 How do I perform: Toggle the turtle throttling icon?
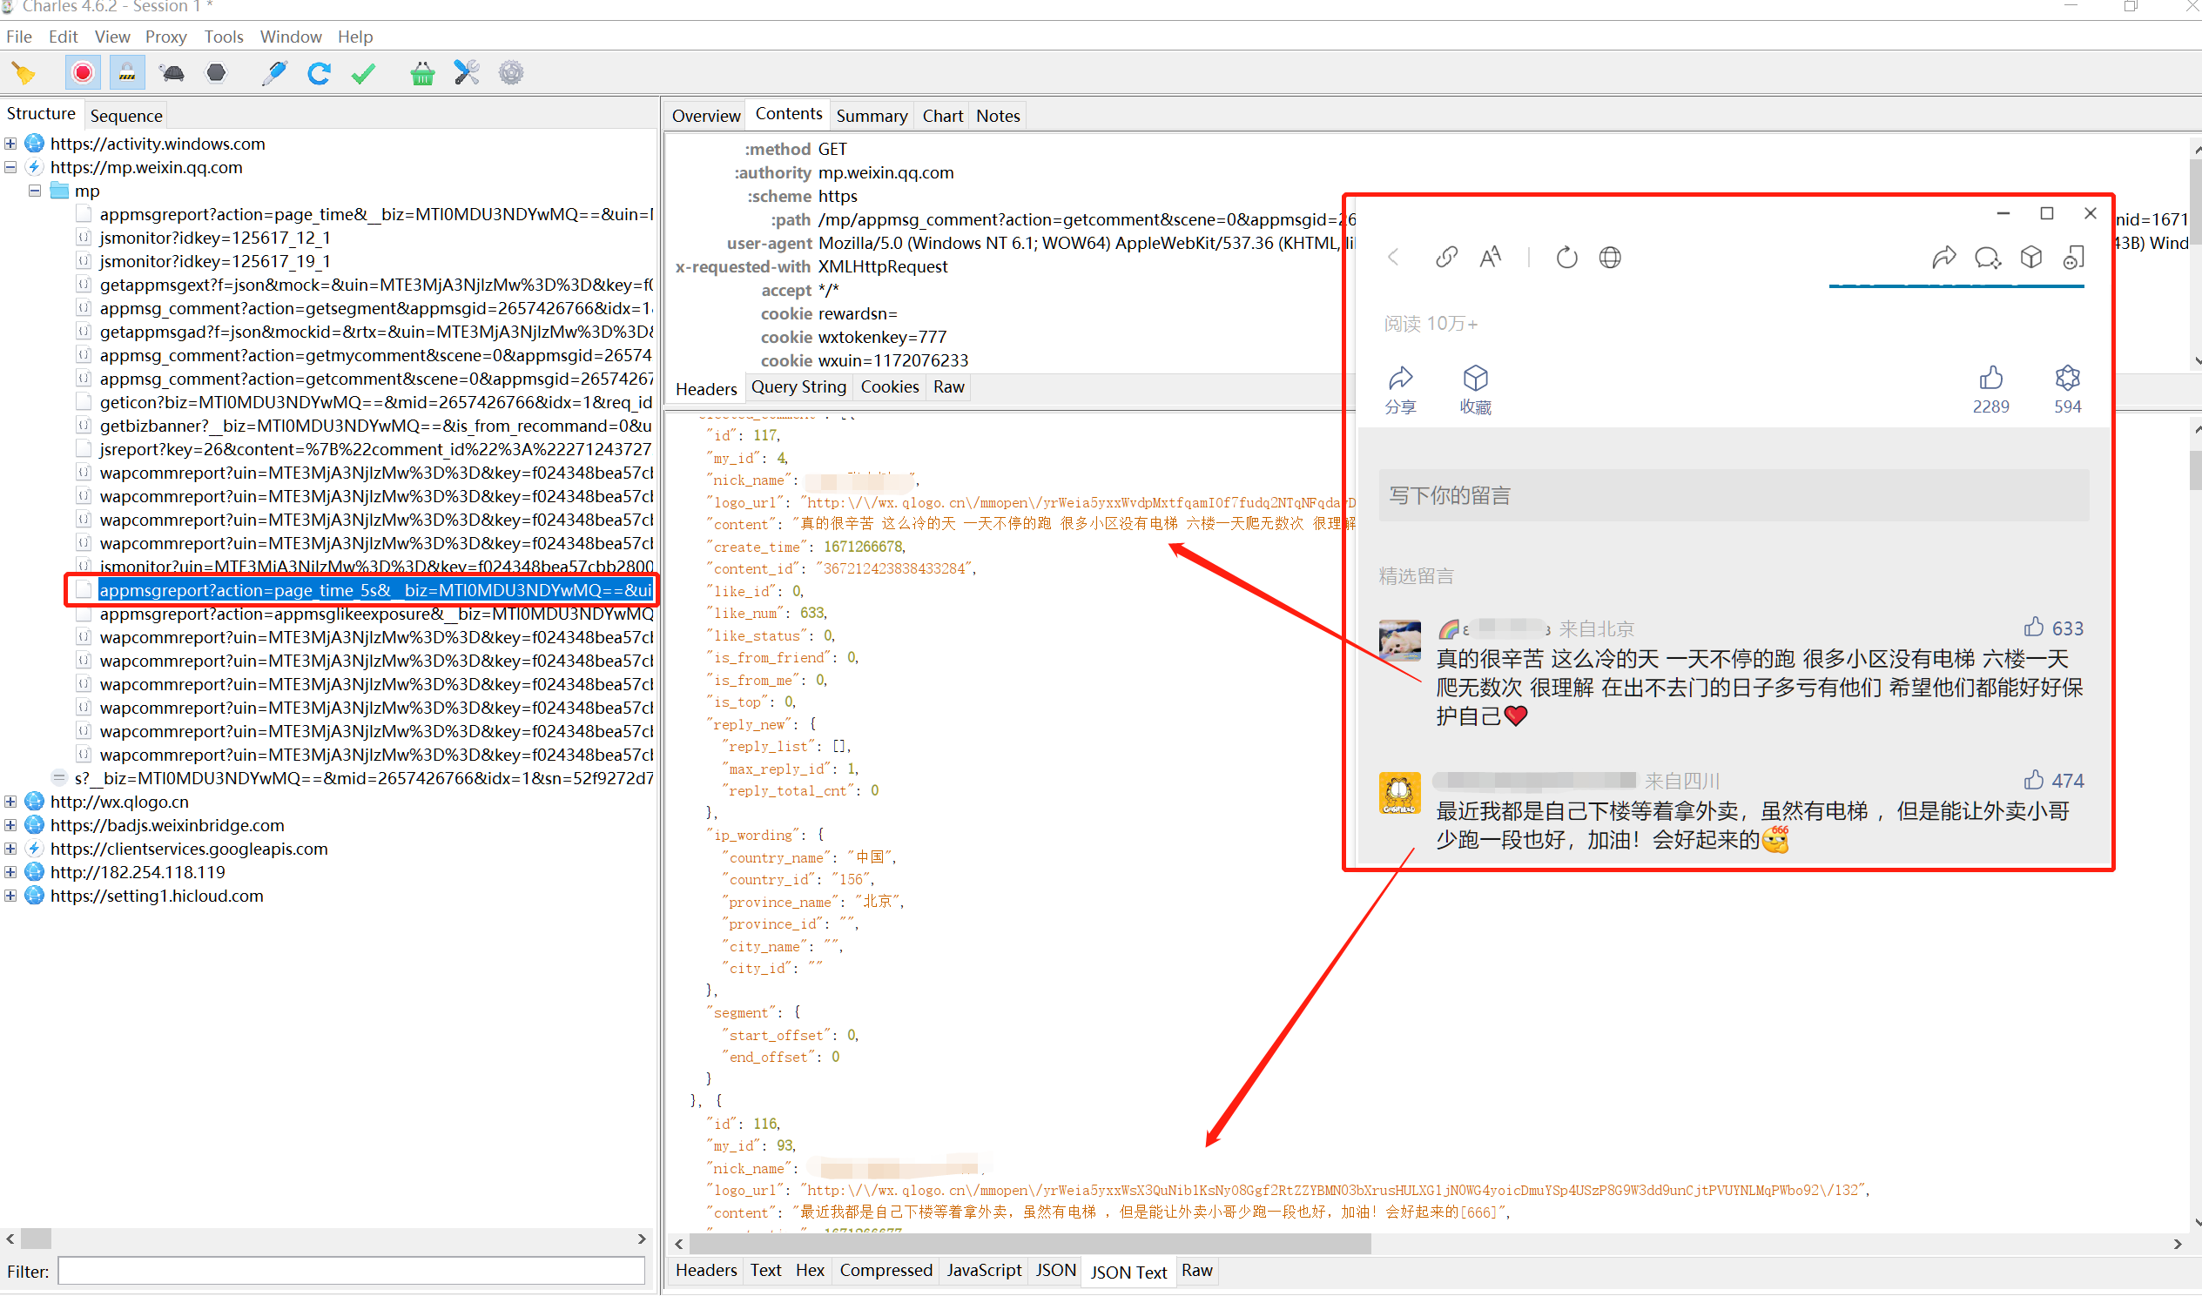[x=172, y=72]
